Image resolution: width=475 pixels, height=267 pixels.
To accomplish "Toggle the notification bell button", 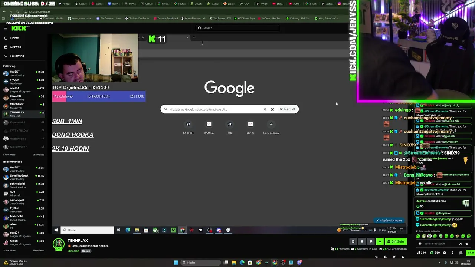I will (362, 241).
